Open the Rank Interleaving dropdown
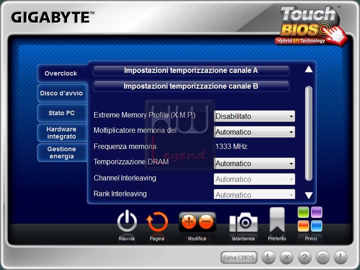Viewport: 360px width, 270px height. [254, 194]
